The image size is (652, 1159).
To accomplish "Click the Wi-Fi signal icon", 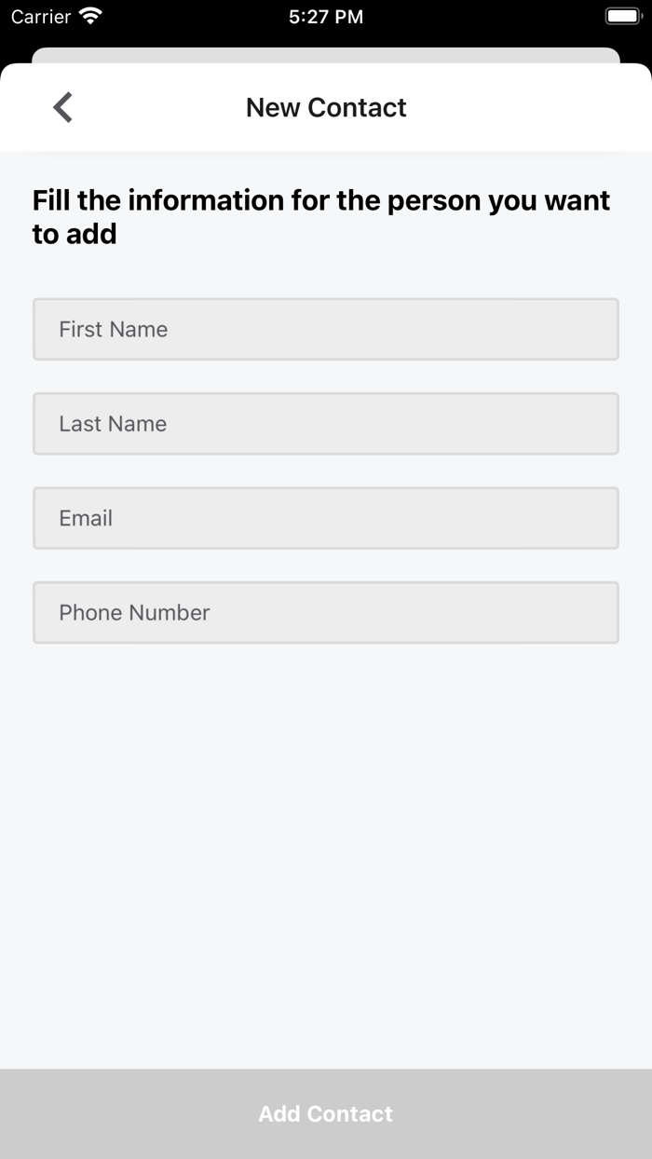I will point(90,16).
